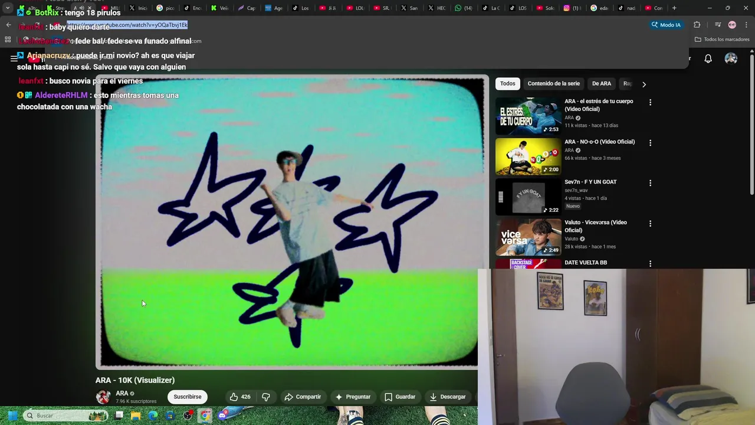
Task: Click the Compartir share button
Action: (x=303, y=397)
